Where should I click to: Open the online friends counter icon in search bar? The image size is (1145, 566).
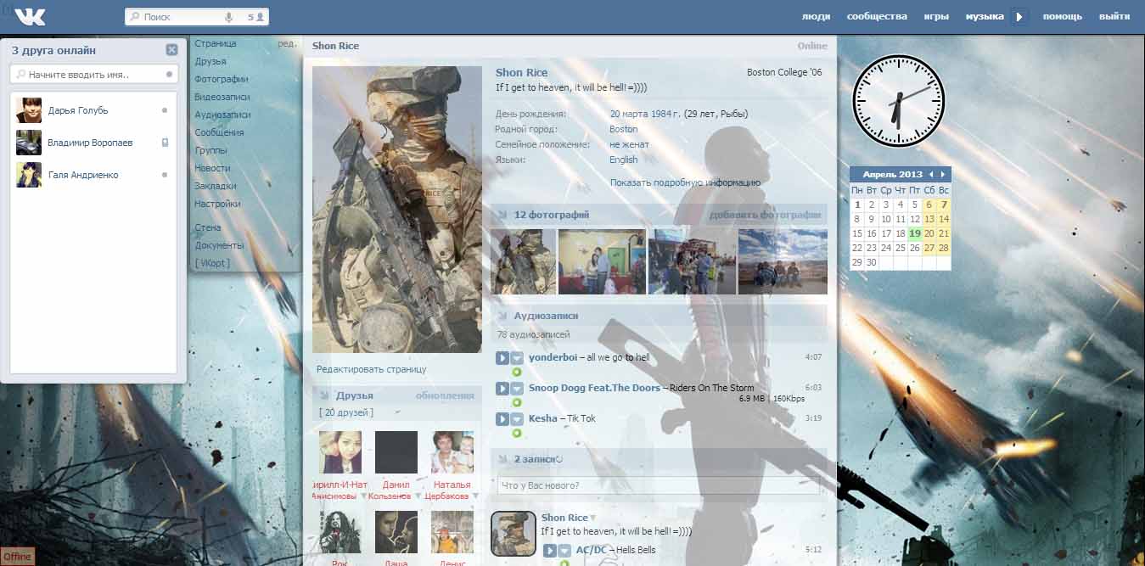(255, 17)
